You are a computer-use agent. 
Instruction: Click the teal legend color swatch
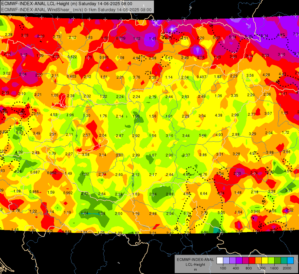click(284, 261)
